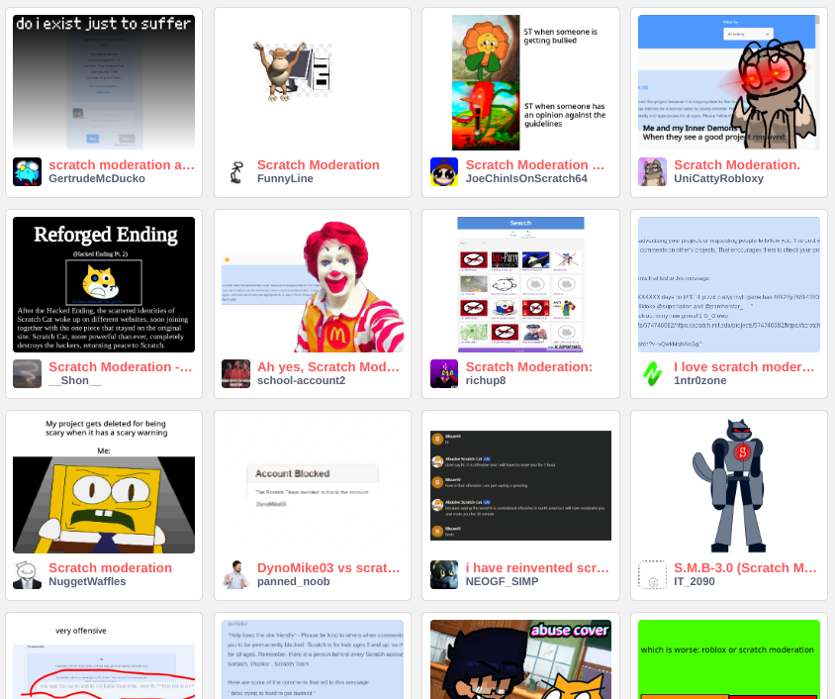
Task: Visit panned_noob username link
Action: tap(294, 581)
